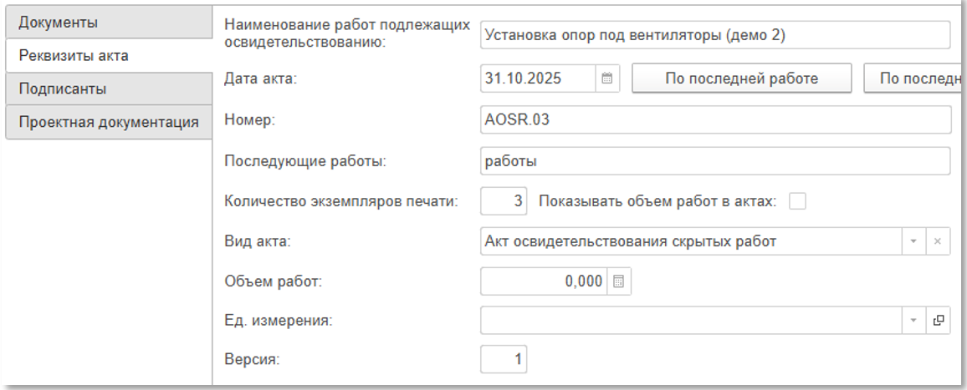This screenshot has width=967, height=390.
Task: Click into the Последующие работы field
Action: pos(715,160)
